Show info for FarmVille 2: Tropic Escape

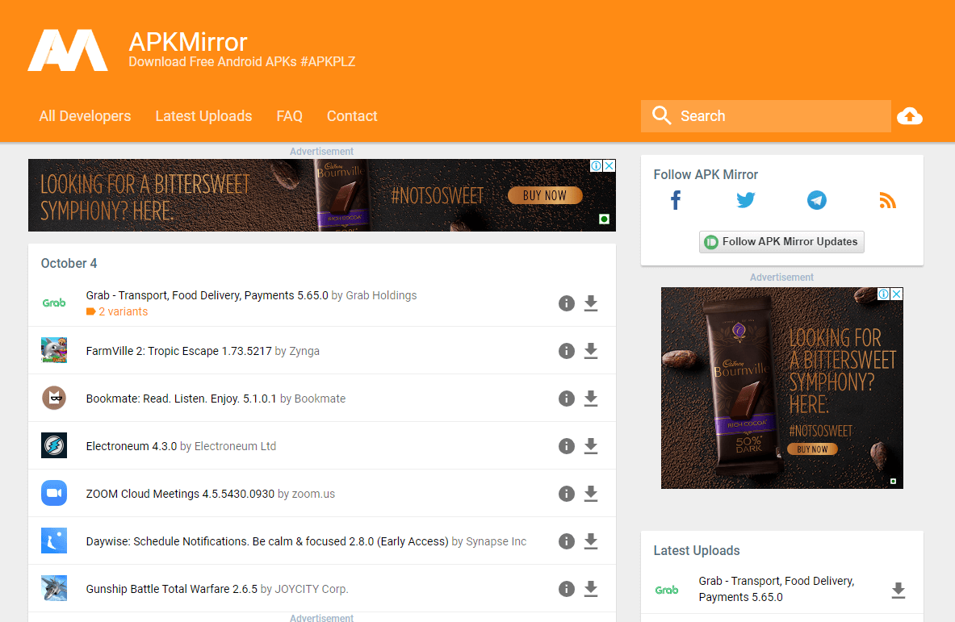tap(567, 351)
